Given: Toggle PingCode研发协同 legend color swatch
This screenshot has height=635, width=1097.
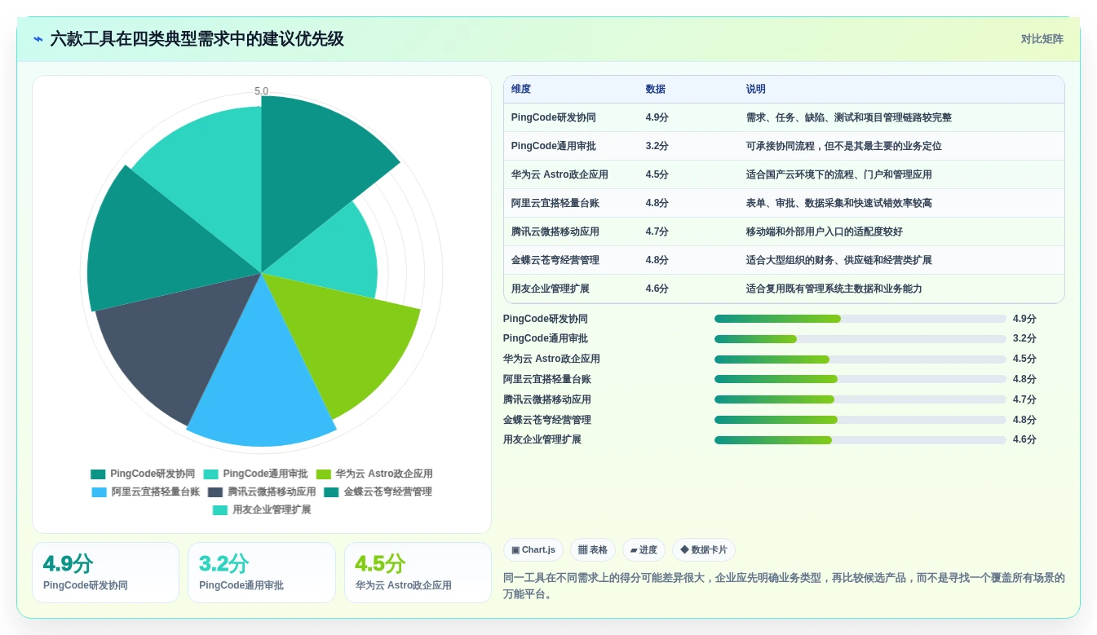Looking at the screenshot, I should (98, 474).
